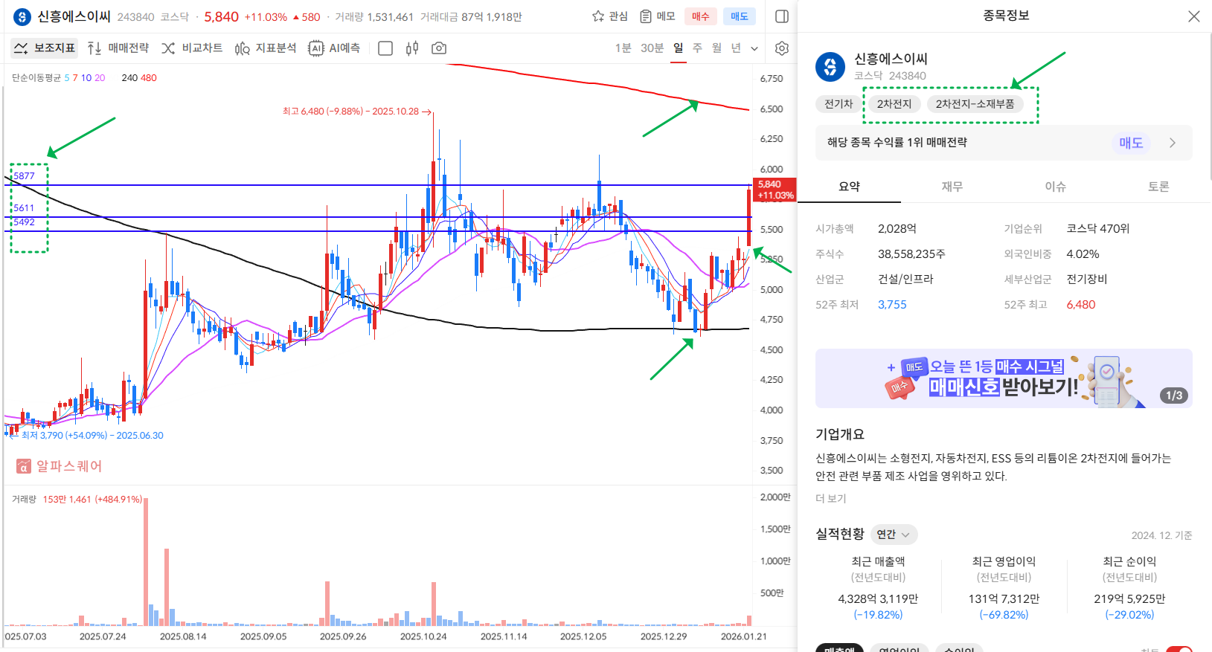
Task: Open the 매매전략 trading strategy tool
Action: point(118,48)
